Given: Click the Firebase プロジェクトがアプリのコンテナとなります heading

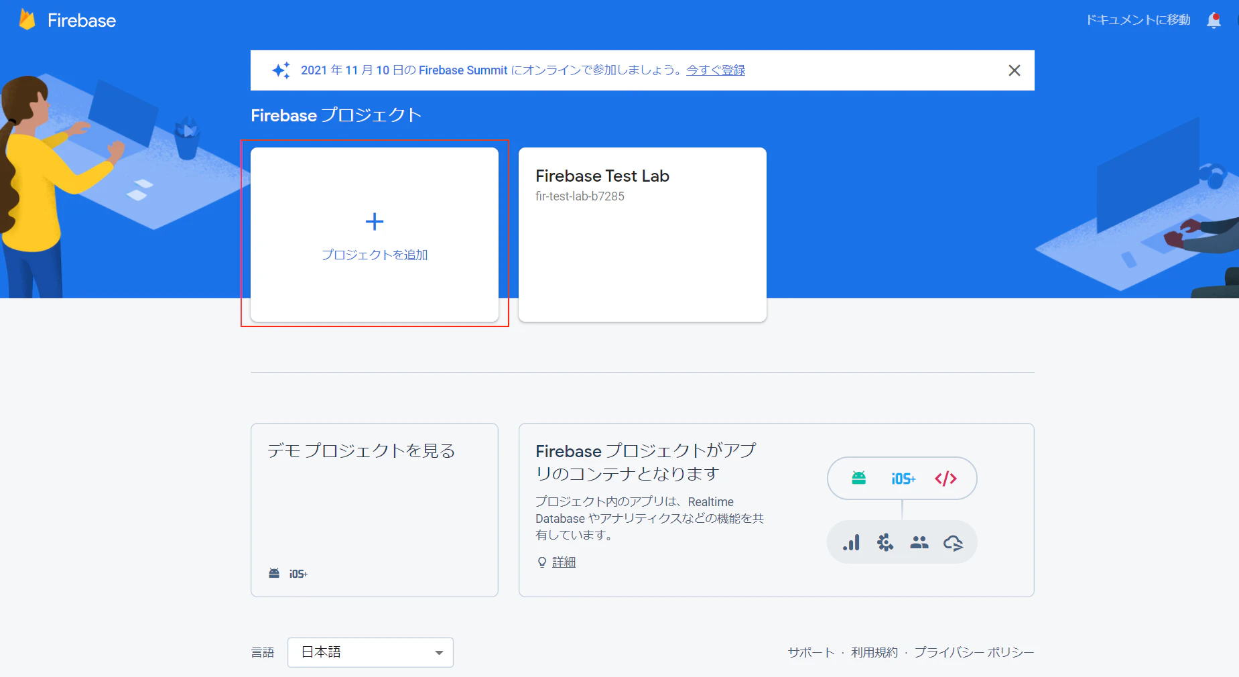Looking at the screenshot, I should pos(645,462).
